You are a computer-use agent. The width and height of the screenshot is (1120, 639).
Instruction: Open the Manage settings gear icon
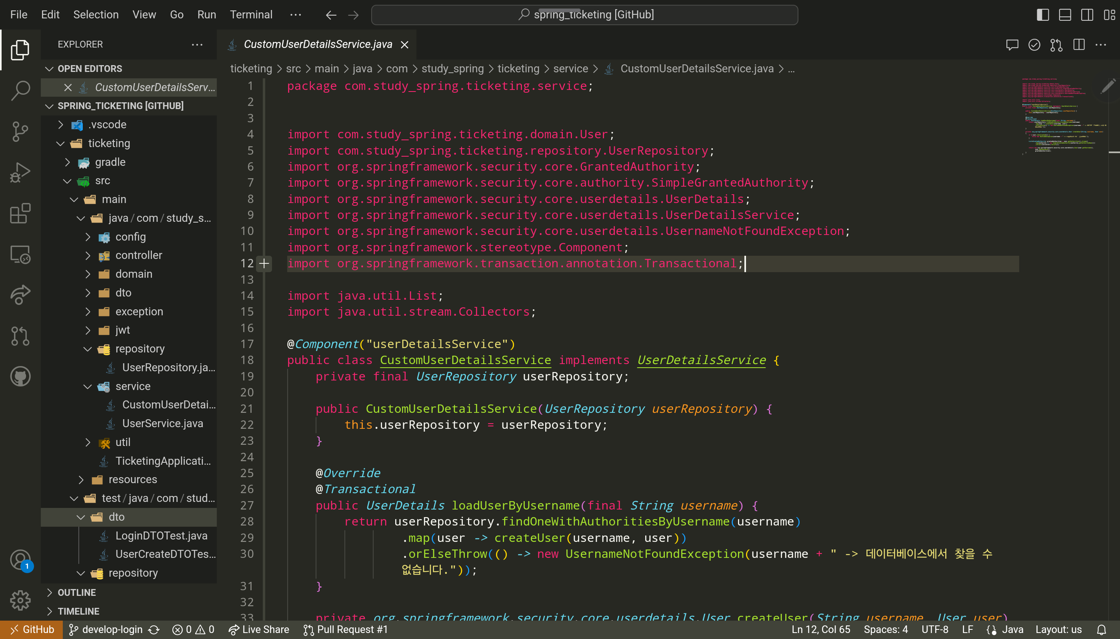(20, 600)
